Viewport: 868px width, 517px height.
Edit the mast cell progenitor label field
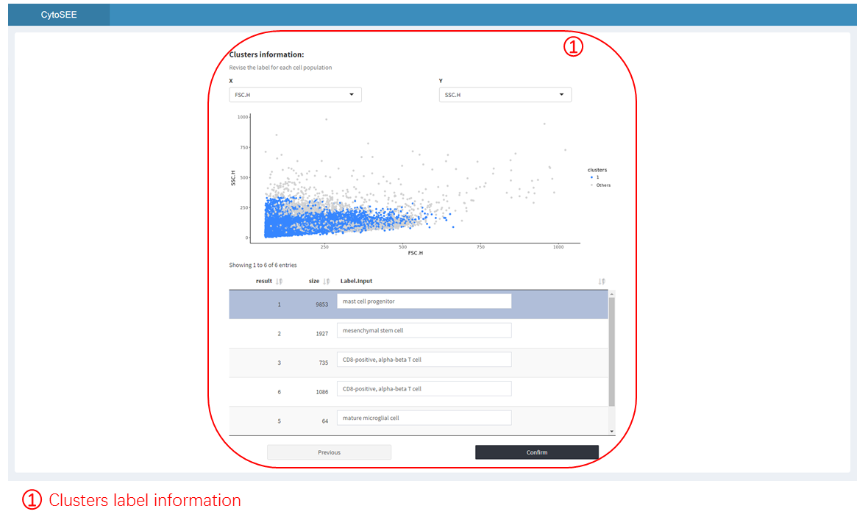[x=424, y=302]
